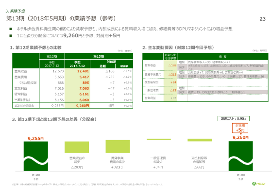This screenshot has width=272, height=192.
Task: Select the description '既存賃料収入+30、駐車場収入+4'
Action: click(x=209, y=62)
